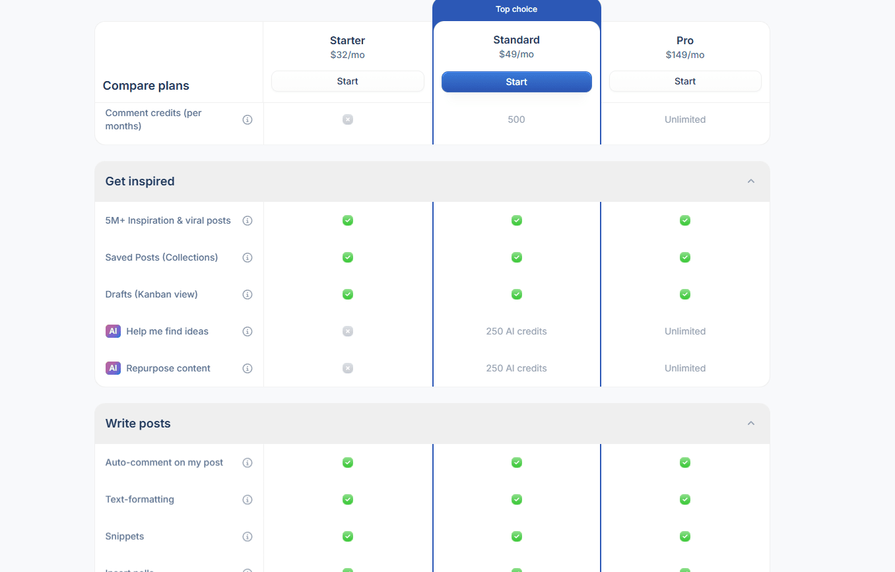
Task: Open info tooltip for Saved Posts (Collections)
Action: 248,257
